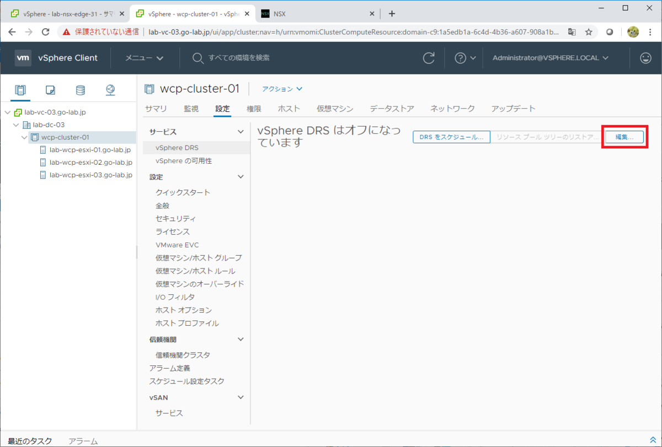This screenshot has height=447, width=662.
Task: Open 仮想マシン/ホスト ルール settings
Action: click(x=196, y=271)
